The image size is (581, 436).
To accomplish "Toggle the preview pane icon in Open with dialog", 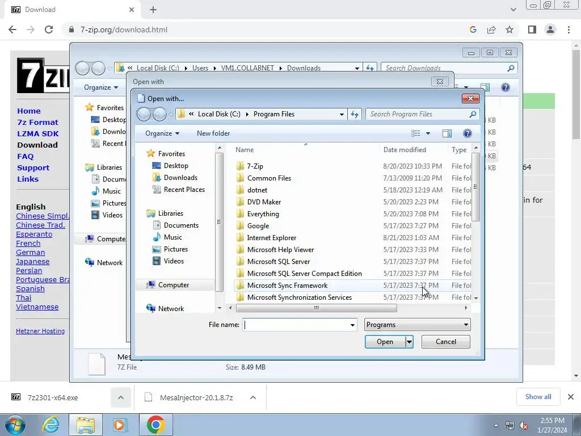I will pos(447,133).
